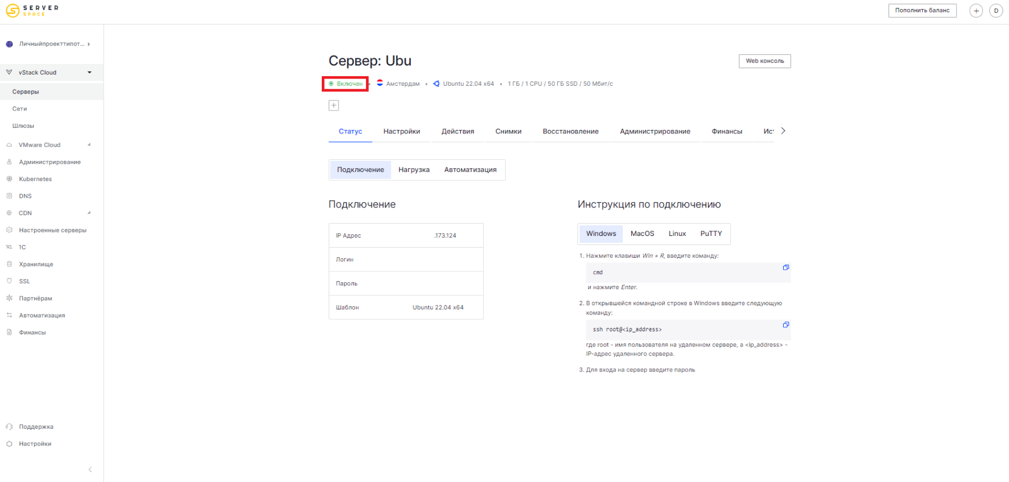This screenshot has width=1009, height=482.
Task: Click the Поддержка headset icon
Action: click(x=9, y=427)
